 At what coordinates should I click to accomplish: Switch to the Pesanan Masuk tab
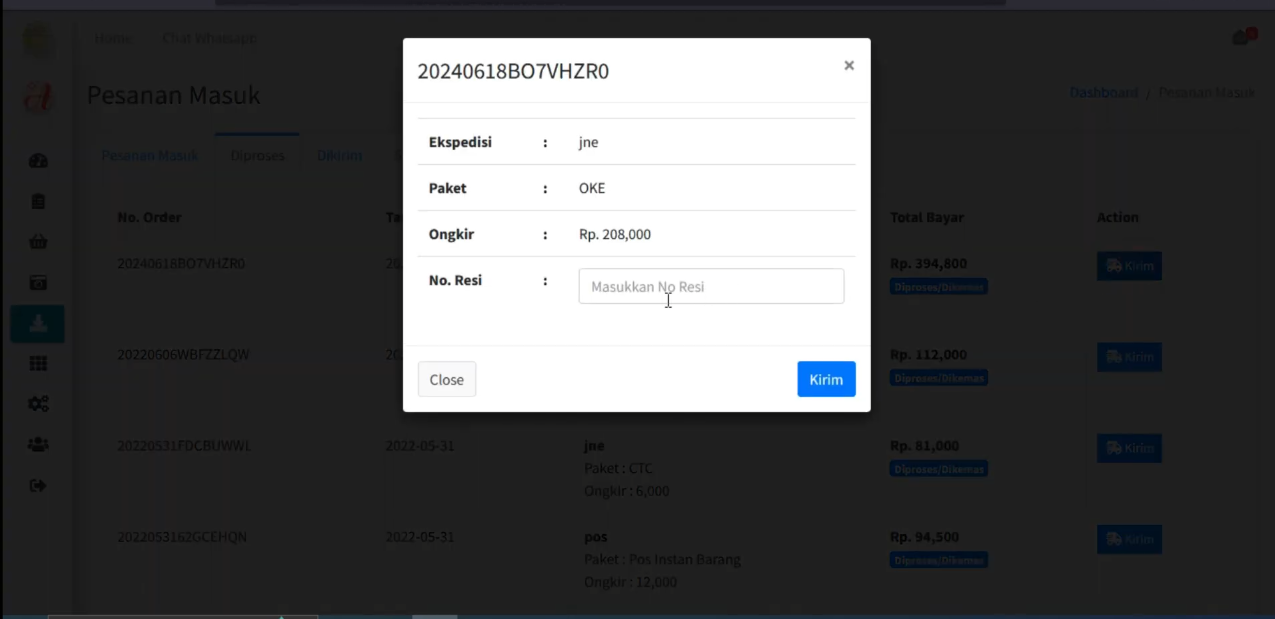tap(150, 156)
